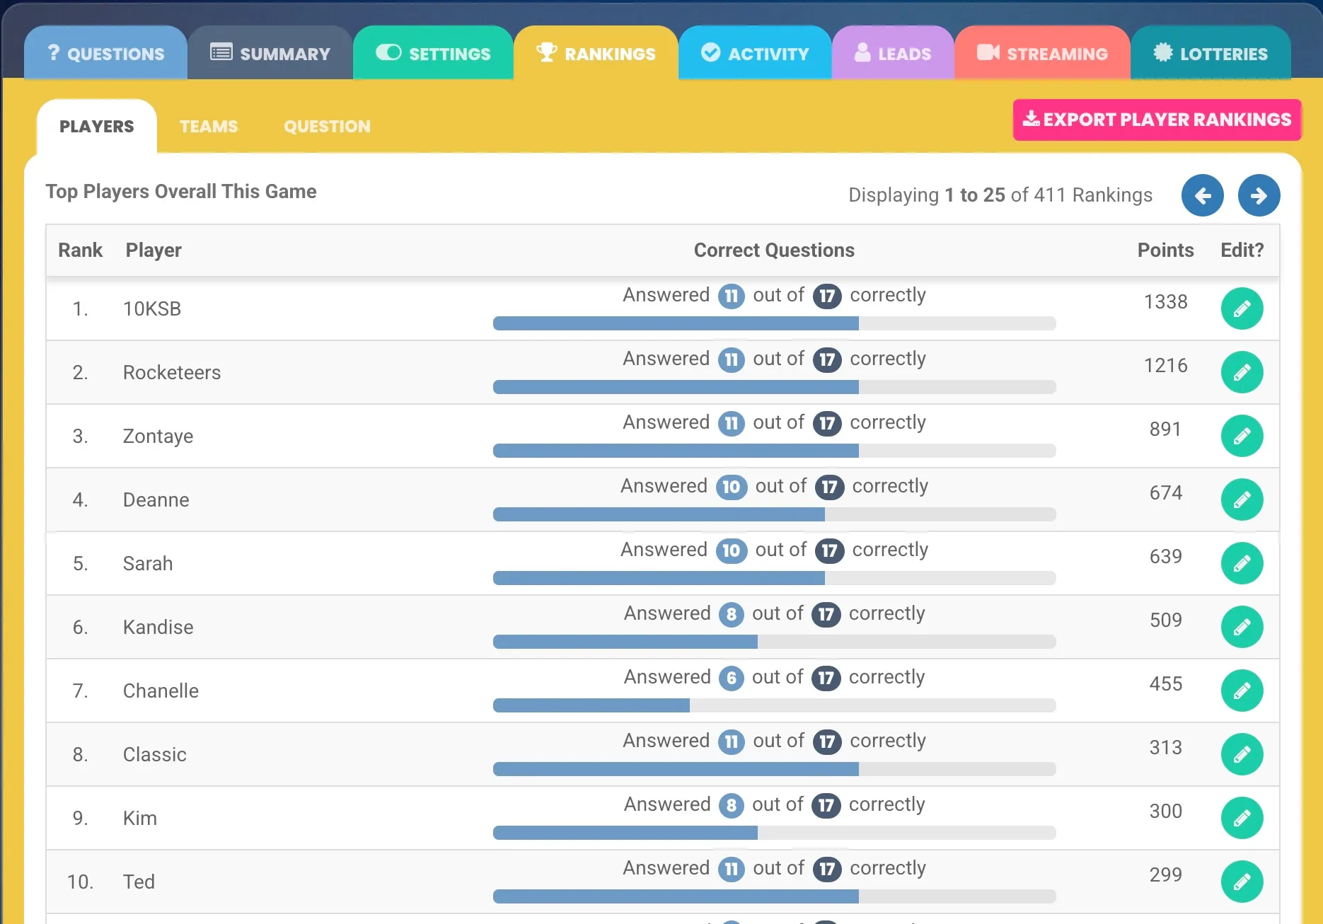Click the 455 points value

tap(1165, 683)
